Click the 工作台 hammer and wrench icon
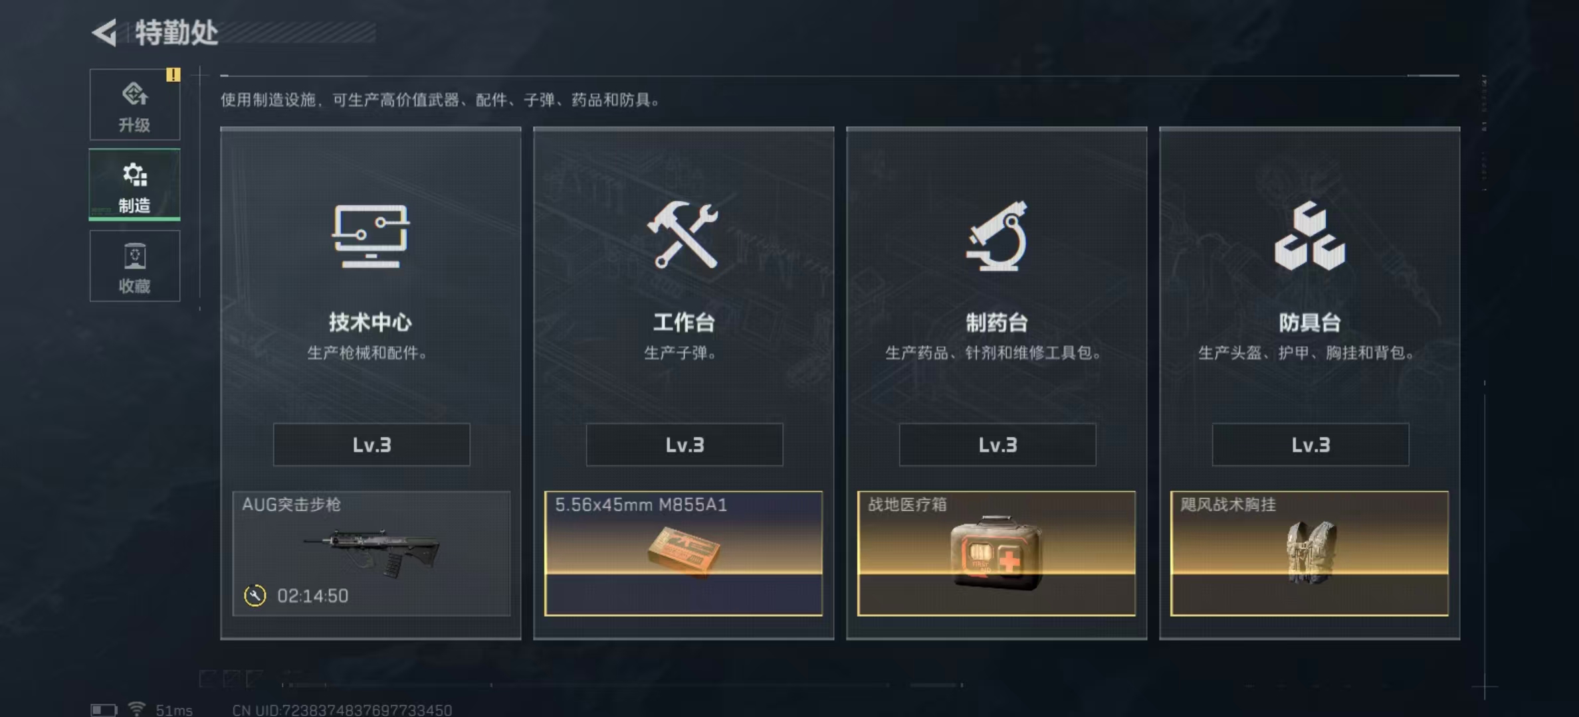1579x717 pixels. coord(683,235)
